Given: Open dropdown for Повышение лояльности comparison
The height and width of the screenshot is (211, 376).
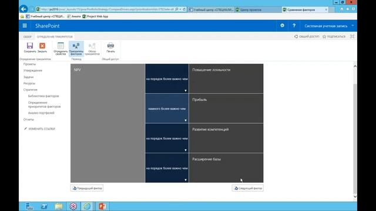Looking at the screenshot, I should point(186,91).
